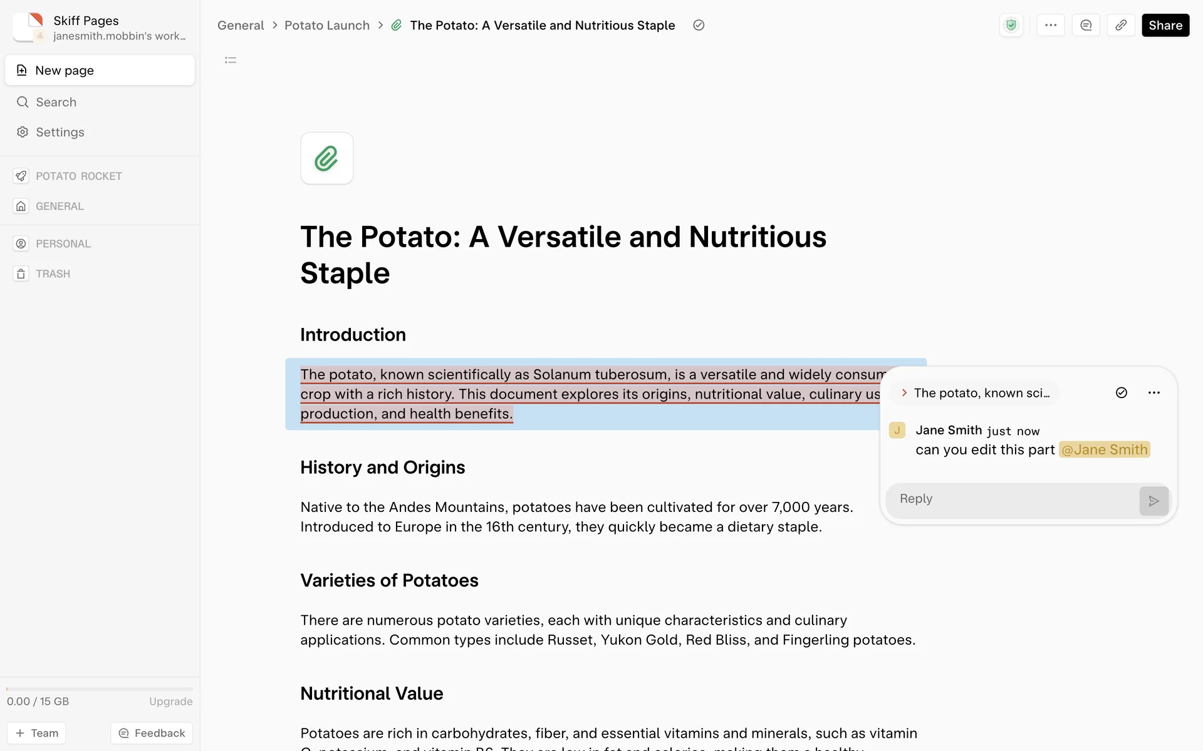
Task: Open the Skiff Pages workspace switcher
Action: pos(100,28)
